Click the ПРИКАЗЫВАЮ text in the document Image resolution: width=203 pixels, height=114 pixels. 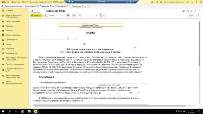point(47,77)
